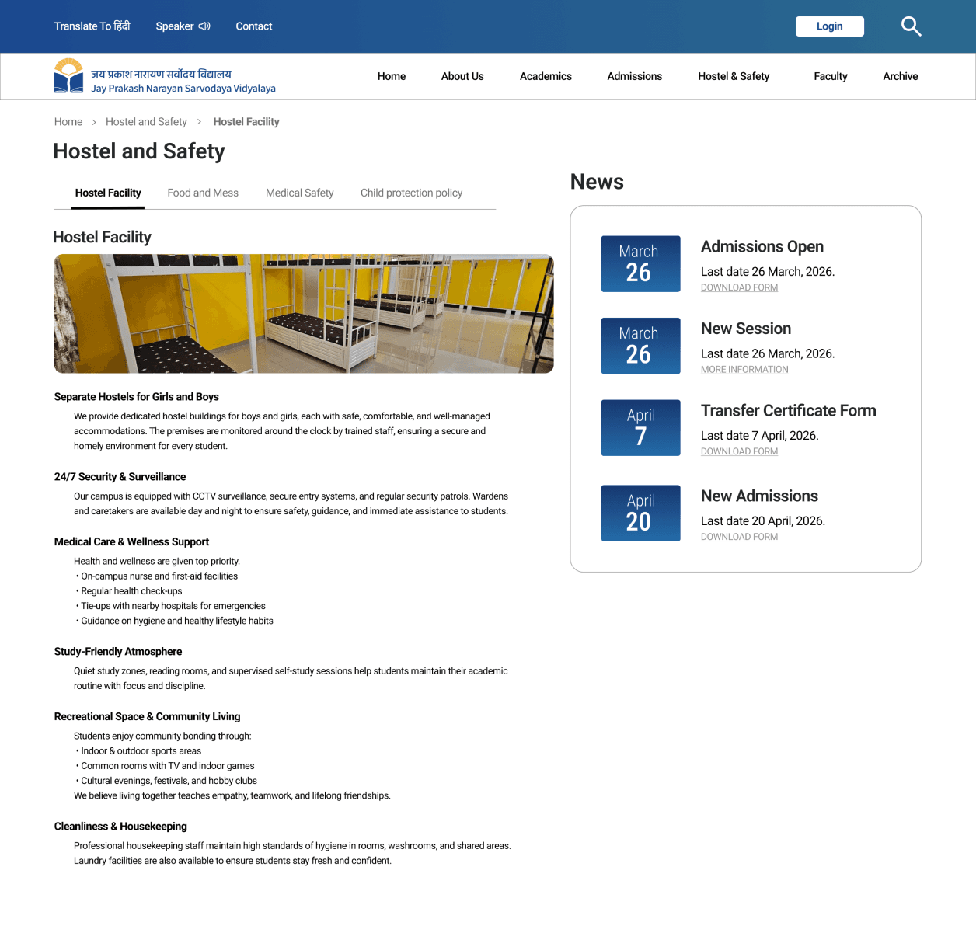Screen dimensions: 976x926
Task: Click 'On-campus nurse and first-aid facilities' bullet
Action: 157,576
